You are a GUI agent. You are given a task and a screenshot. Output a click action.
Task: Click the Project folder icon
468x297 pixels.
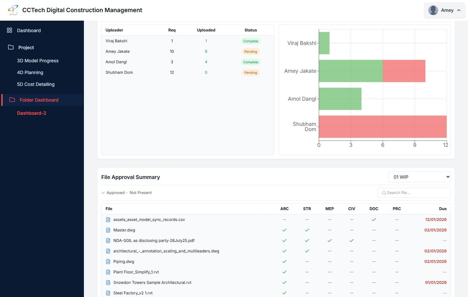pyautogui.click(x=11, y=47)
